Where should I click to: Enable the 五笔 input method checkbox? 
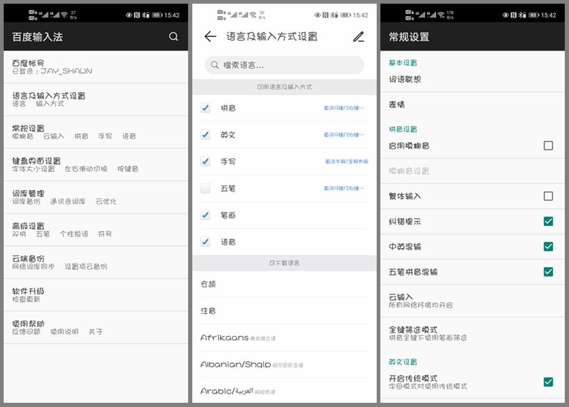(x=205, y=188)
